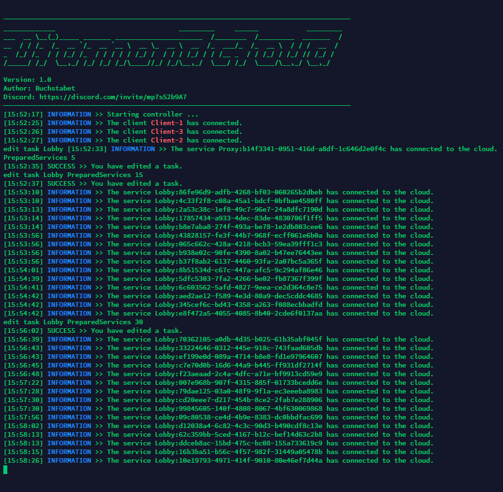Click the Author: Buchstabet line
Viewport: 503px width, 492px height.
pos(39,89)
